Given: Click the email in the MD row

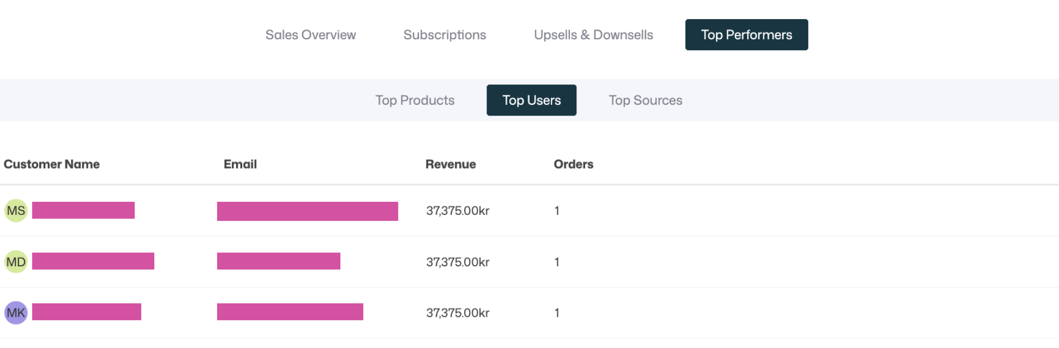Looking at the screenshot, I should [x=278, y=261].
